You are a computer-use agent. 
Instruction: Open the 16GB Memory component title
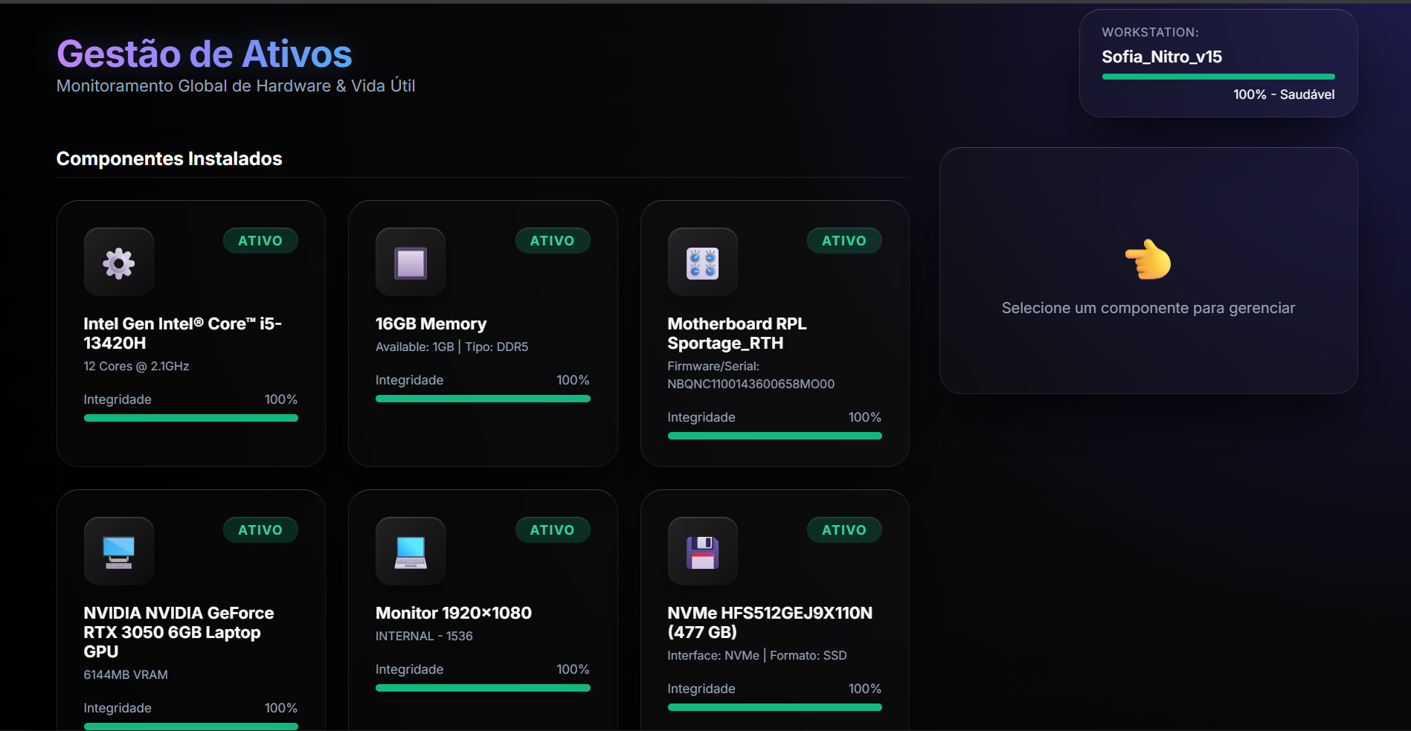tap(431, 324)
